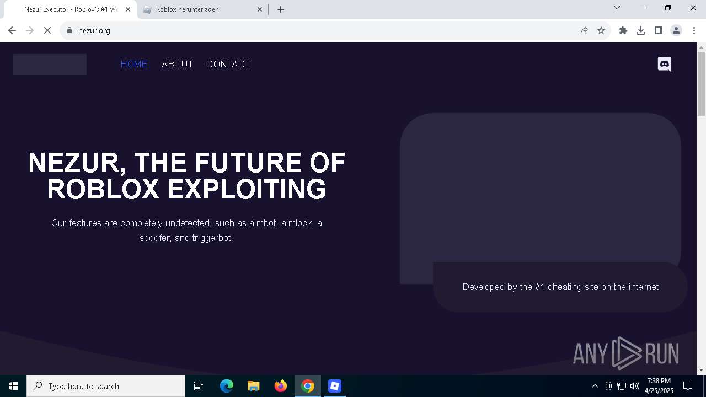Stop page loading with the X button

pos(47,30)
